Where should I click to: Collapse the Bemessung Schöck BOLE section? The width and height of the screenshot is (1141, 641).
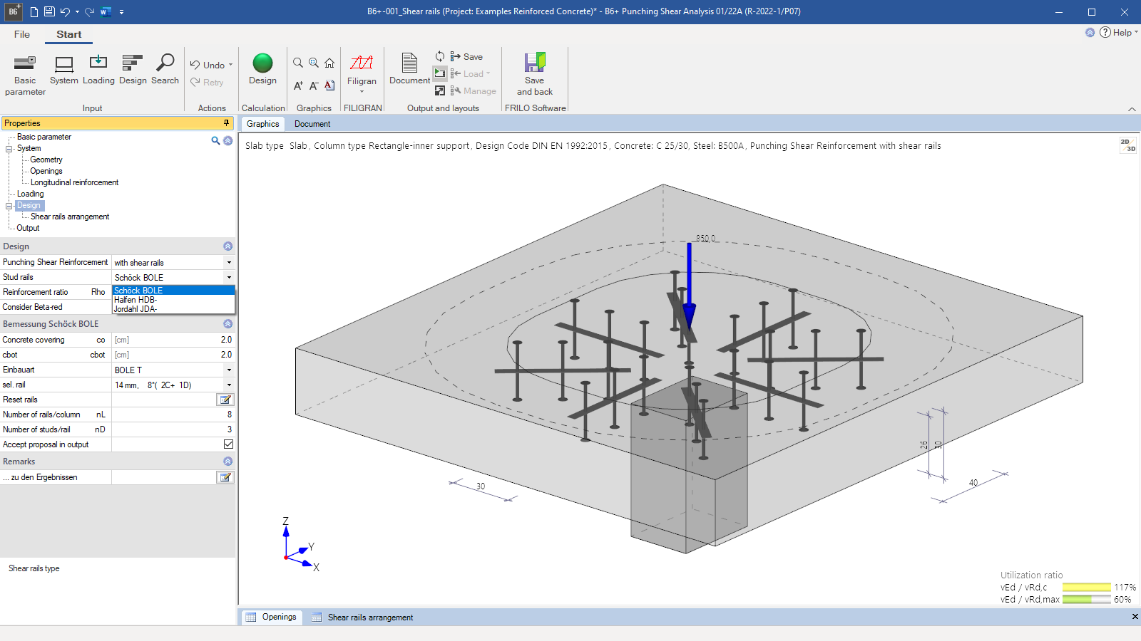point(228,324)
